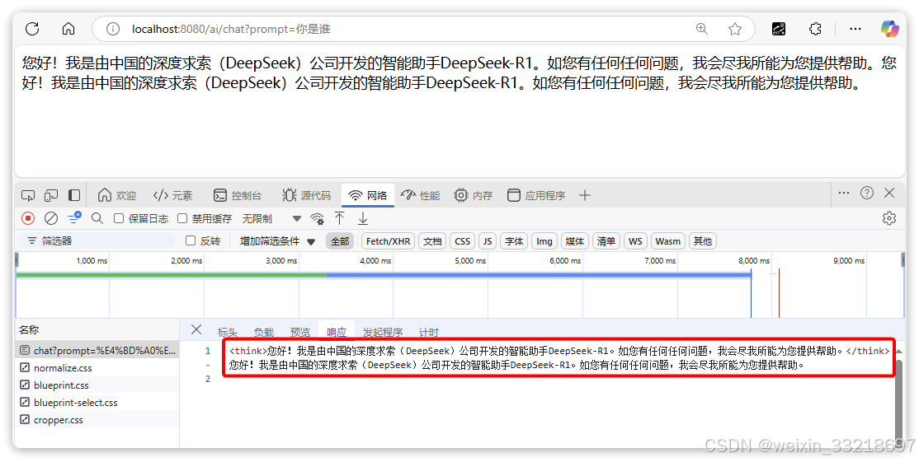Show the 预览 preview sub-tab

[300, 332]
